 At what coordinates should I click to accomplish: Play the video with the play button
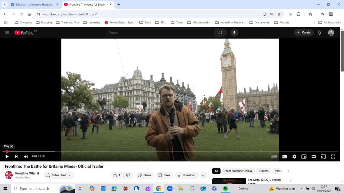(7, 156)
